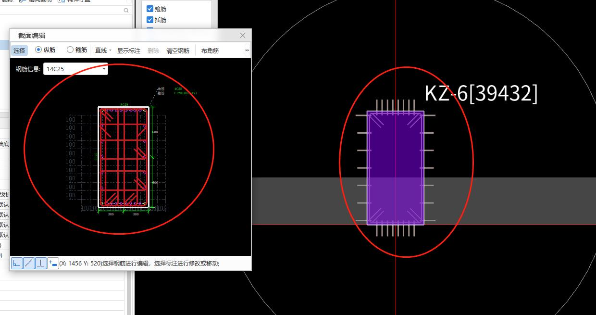Viewport: 596px width, 315px height.
Task: Select the 箍筋 radio button in the toolbar
Action: [70, 50]
